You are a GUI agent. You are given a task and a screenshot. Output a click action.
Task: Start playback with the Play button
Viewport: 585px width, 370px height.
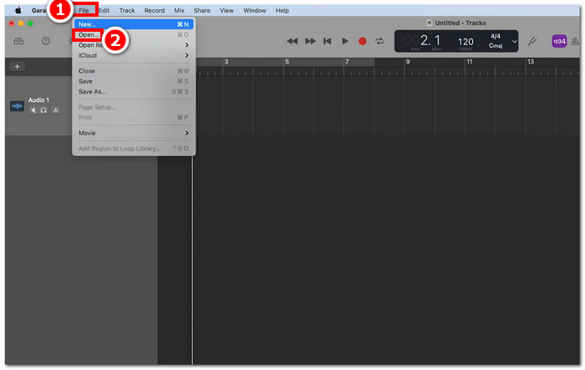(x=345, y=41)
